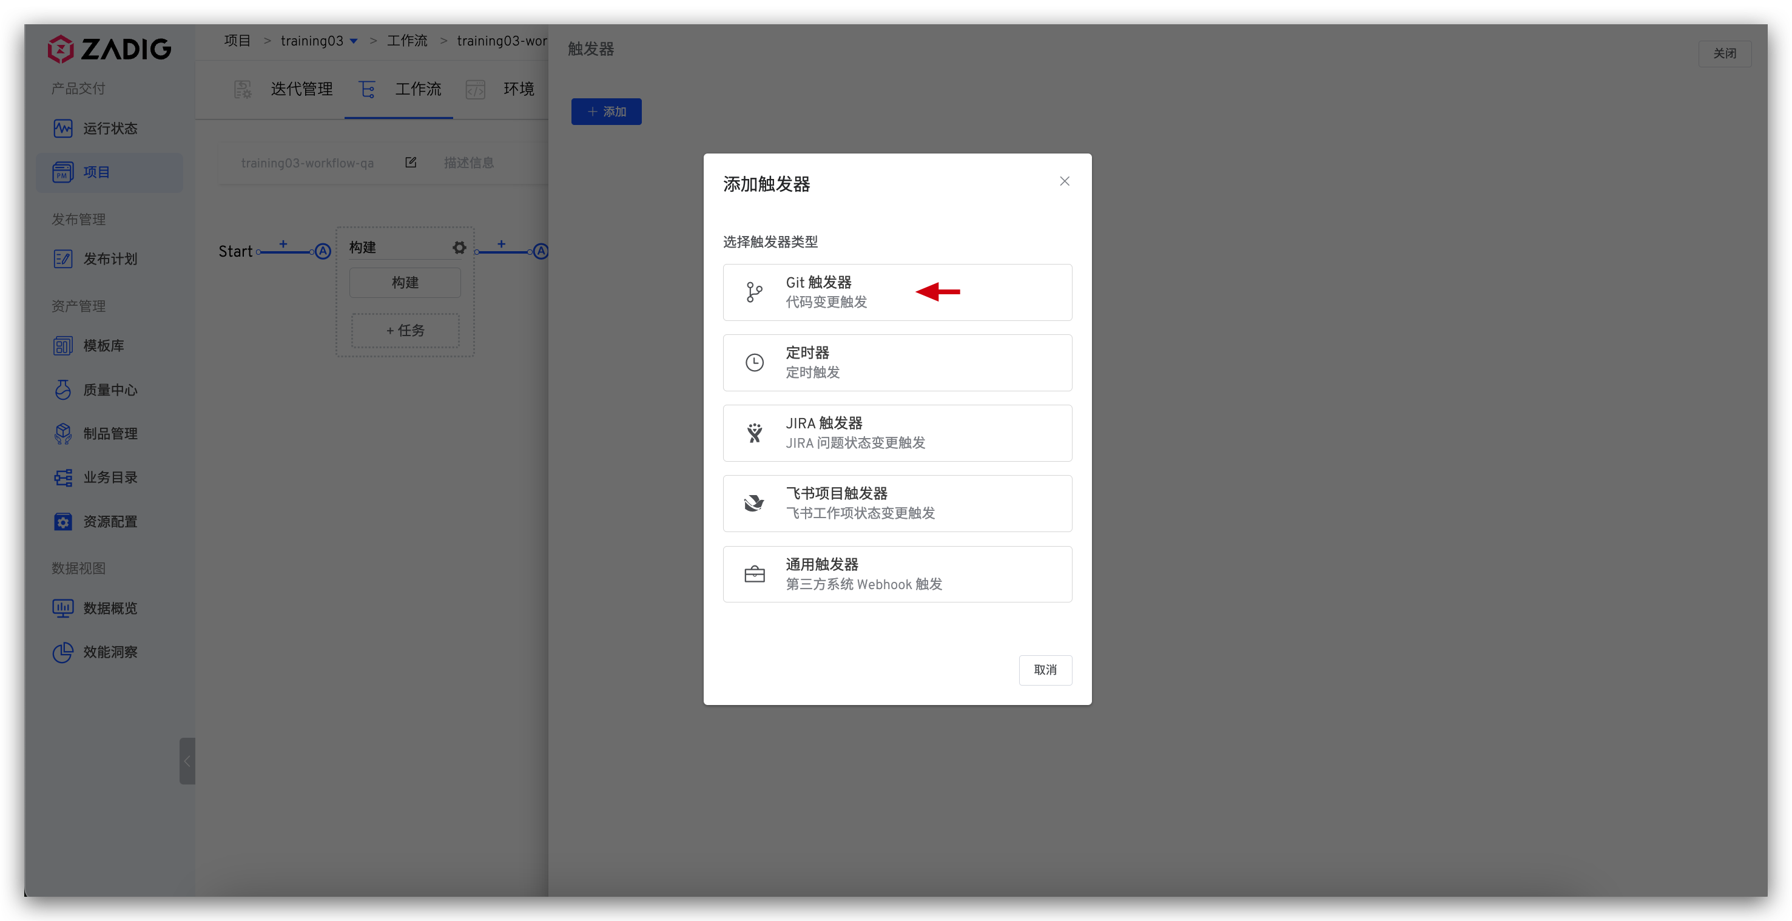The image size is (1792, 921).
Task: Click the A node after 构建 stage
Action: (x=541, y=251)
